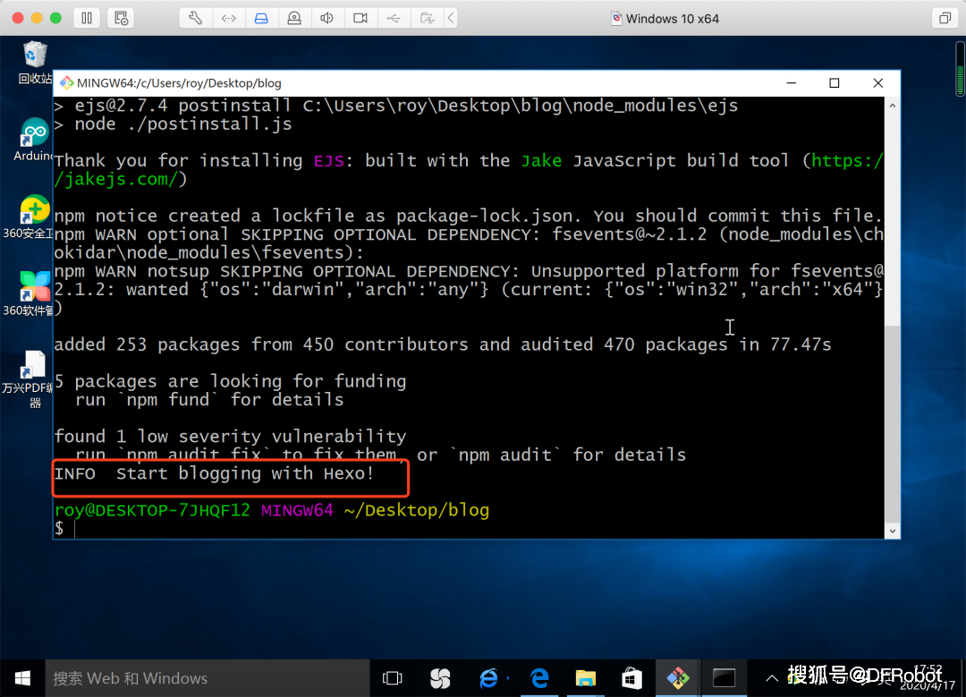Click the 'INFO Start blogging with Hexo!' line

tap(215, 473)
